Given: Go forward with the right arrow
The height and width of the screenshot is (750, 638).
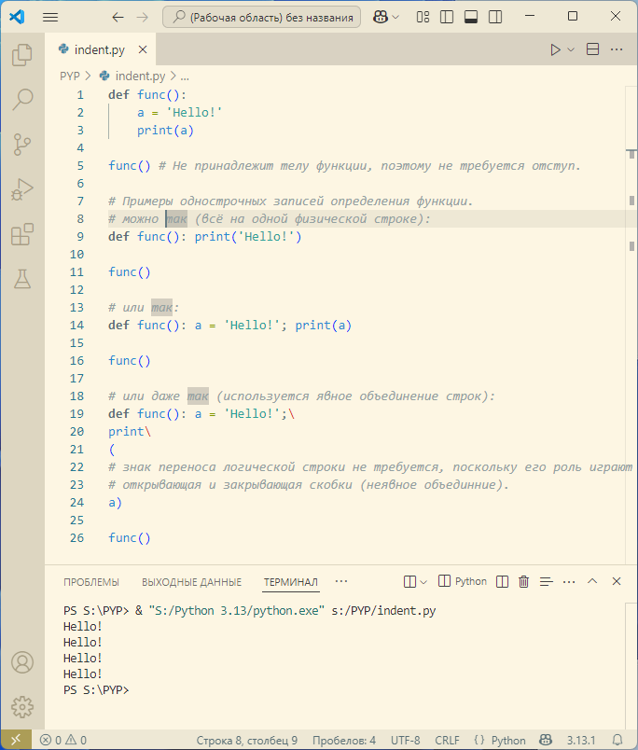Looking at the screenshot, I should pos(143,17).
